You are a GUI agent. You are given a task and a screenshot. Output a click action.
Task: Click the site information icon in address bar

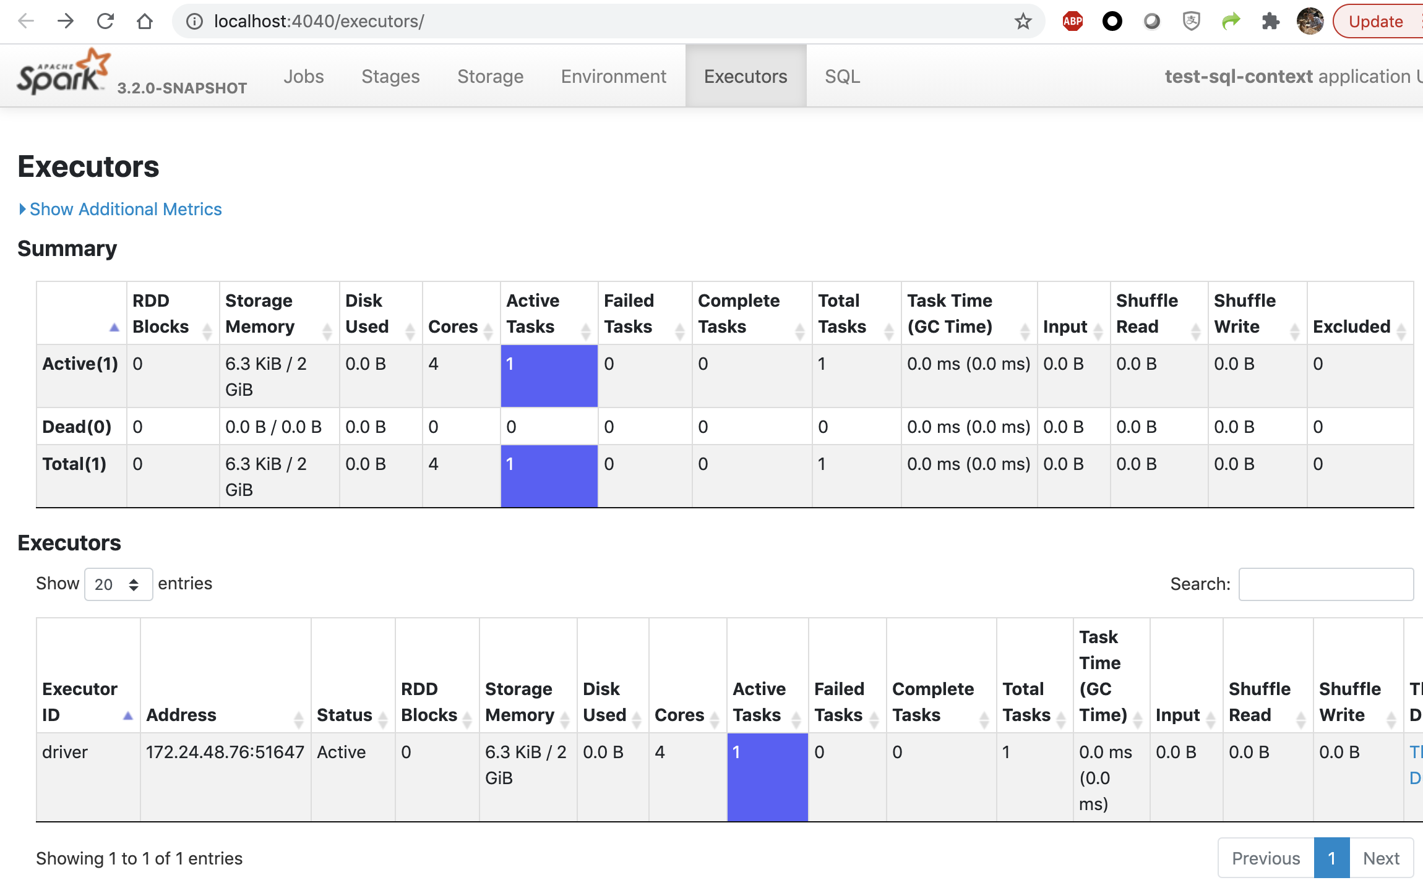click(194, 22)
